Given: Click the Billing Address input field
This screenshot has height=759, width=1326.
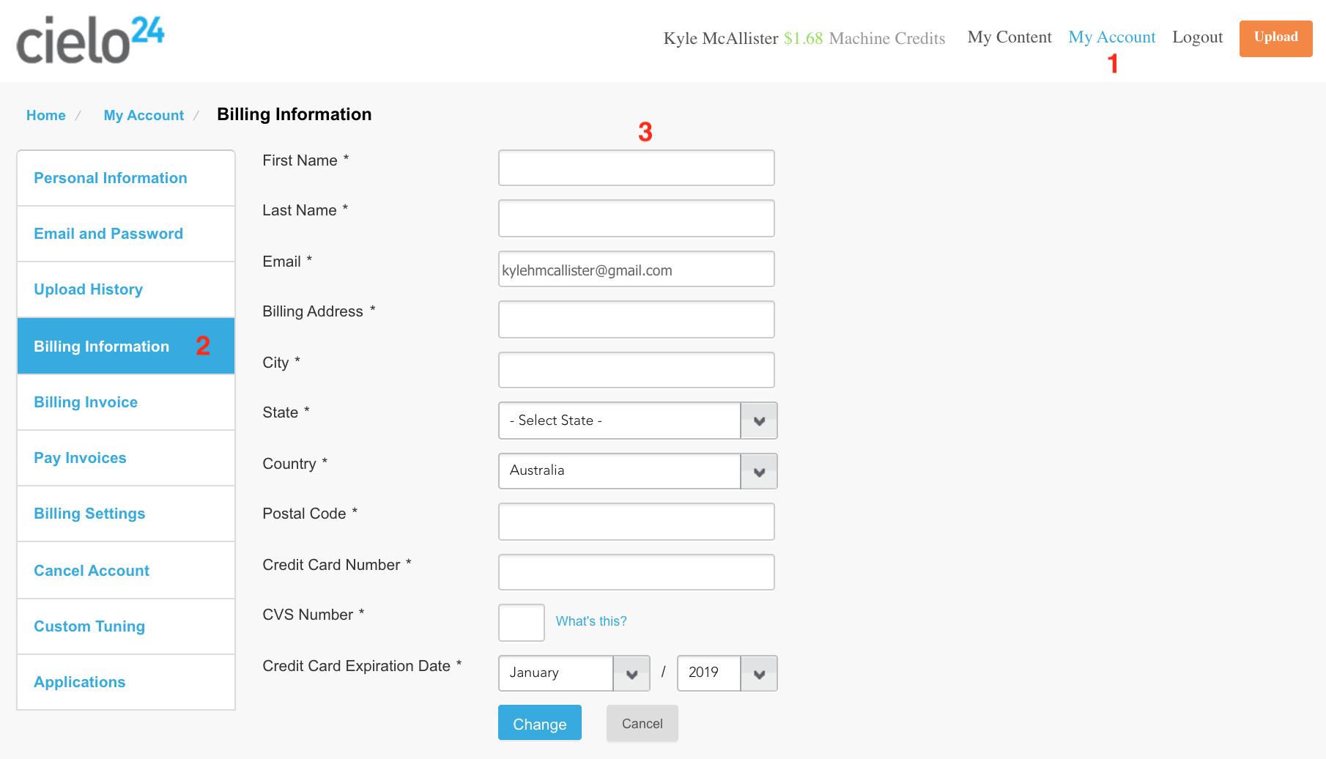Looking at the screenshot, I should [x=637, y=319].
